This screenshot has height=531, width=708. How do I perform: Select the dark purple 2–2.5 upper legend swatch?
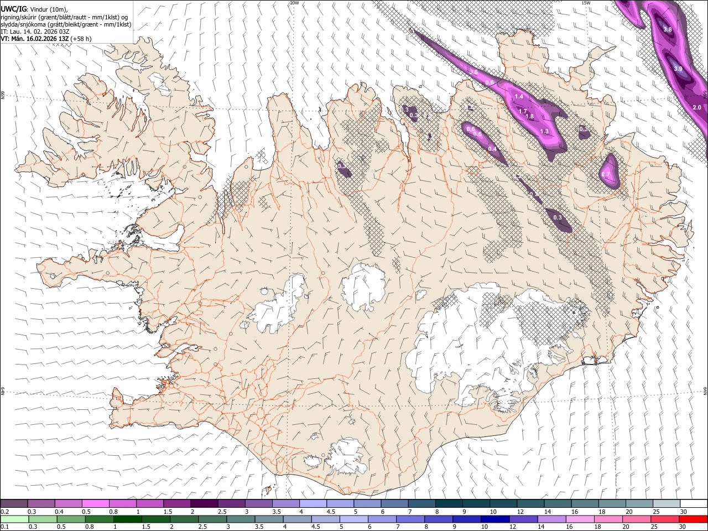coord(204,503)
